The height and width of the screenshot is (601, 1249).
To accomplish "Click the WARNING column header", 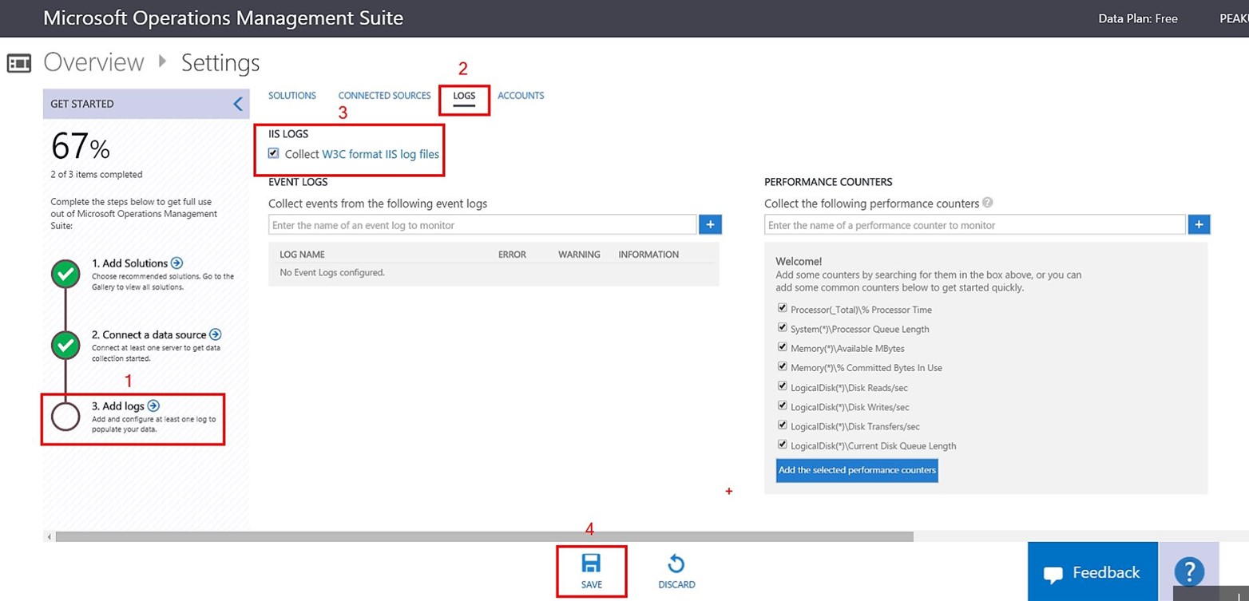I will point(579,255).
